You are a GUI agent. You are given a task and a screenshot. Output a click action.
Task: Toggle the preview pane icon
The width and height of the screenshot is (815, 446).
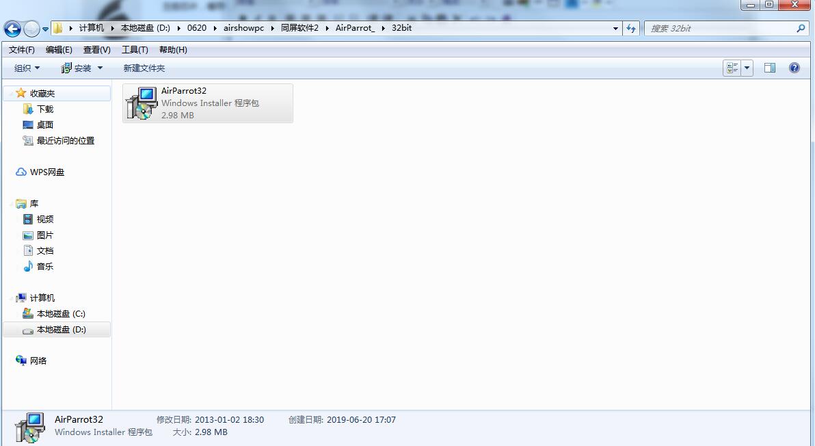(x=770, y=68)
